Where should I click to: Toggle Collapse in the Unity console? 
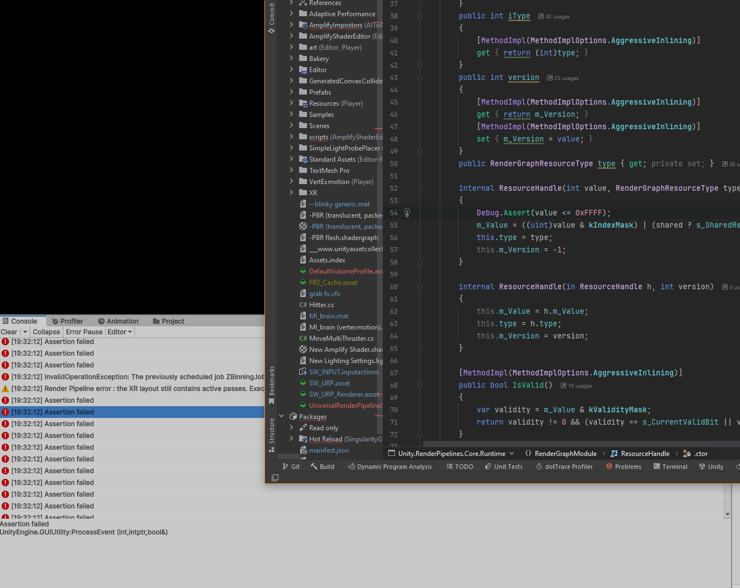46,331
